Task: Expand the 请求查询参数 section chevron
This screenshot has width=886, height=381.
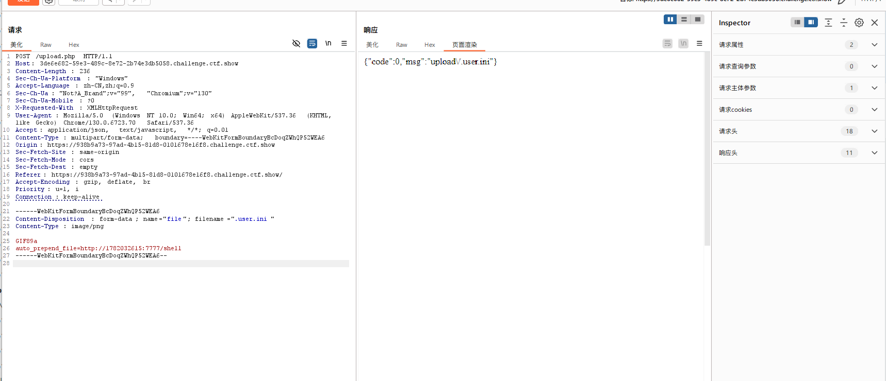Action: [875, 66]
